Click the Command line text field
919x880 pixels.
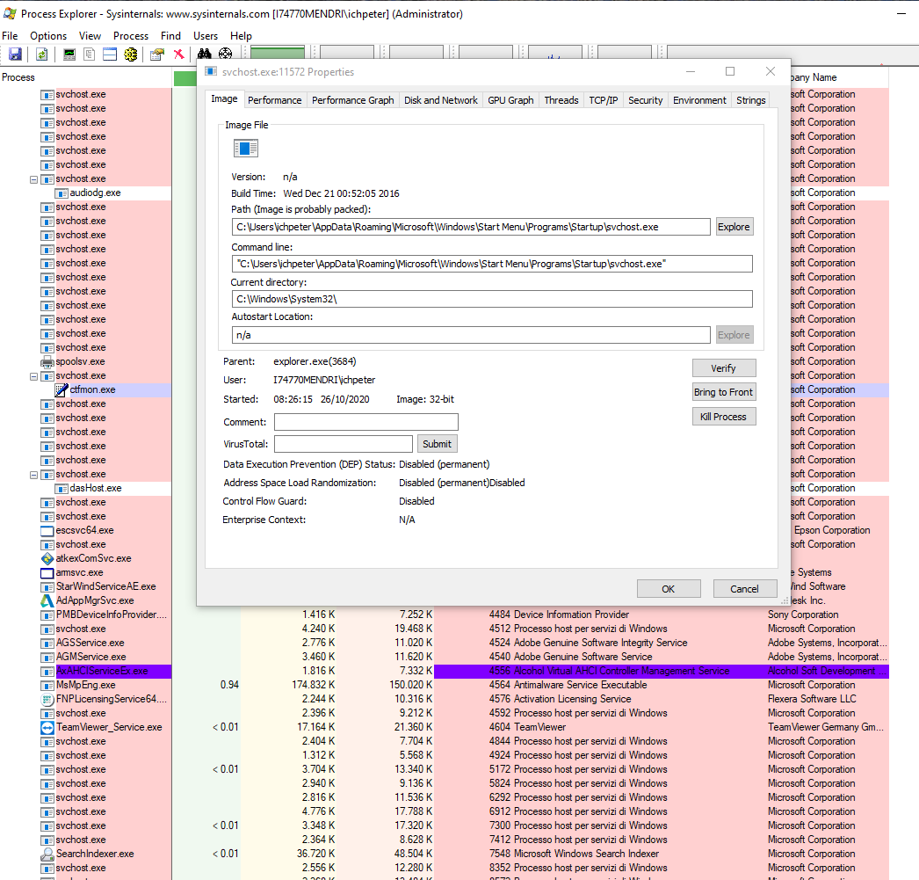pyautogui.click(x=492, y=264)
